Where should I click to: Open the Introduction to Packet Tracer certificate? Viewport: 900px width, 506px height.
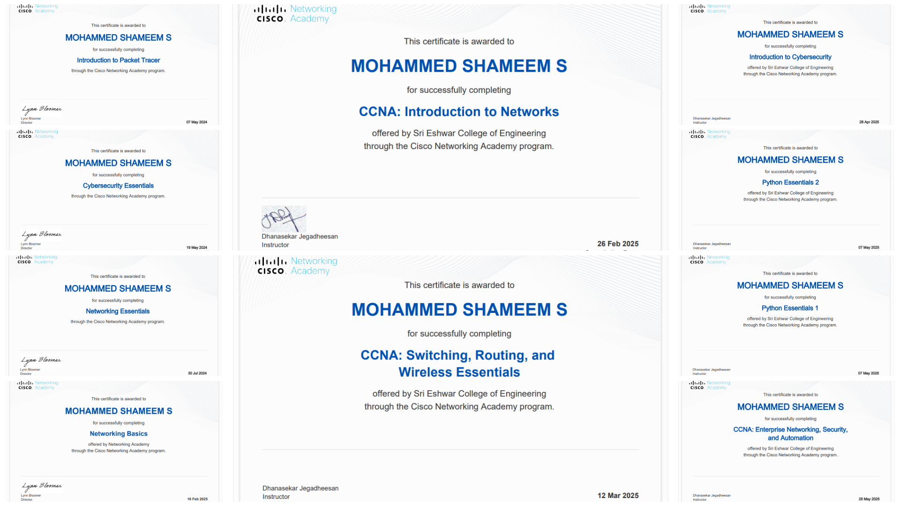(x=114, y=65)
